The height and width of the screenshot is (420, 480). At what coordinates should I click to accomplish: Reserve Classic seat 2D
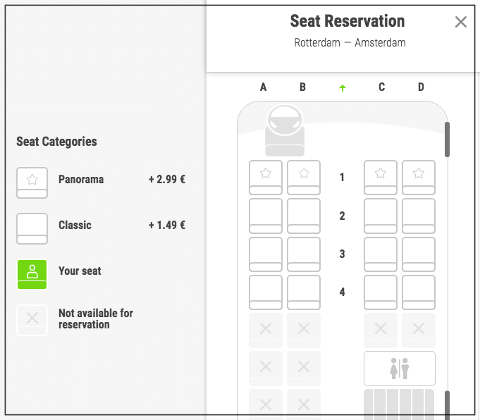pyautogui.click(x=419, y=216)
